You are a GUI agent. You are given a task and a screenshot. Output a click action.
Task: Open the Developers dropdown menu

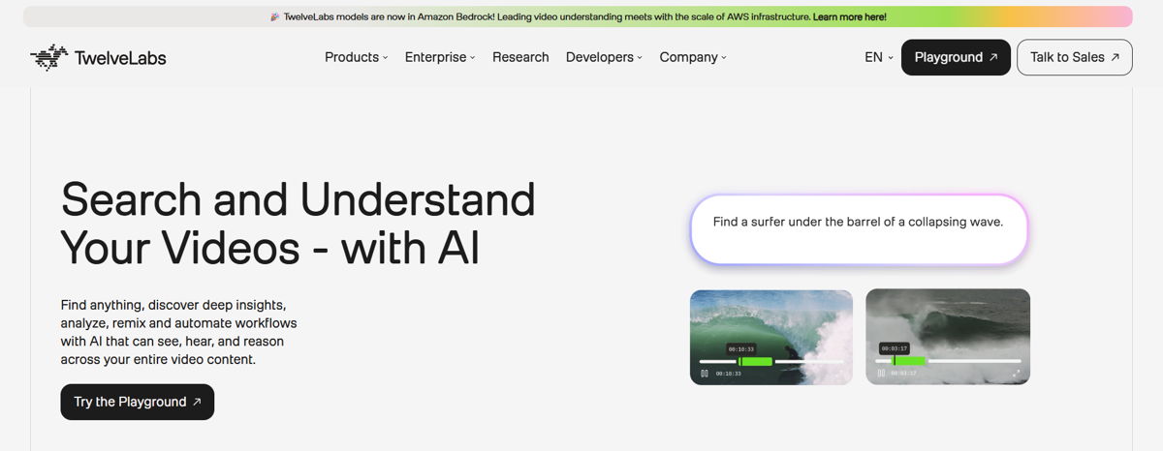[x=605, y=57]
